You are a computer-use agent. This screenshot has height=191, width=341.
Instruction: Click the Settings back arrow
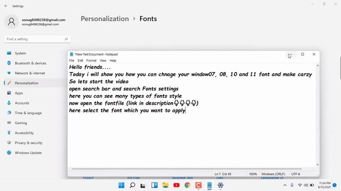6,6
